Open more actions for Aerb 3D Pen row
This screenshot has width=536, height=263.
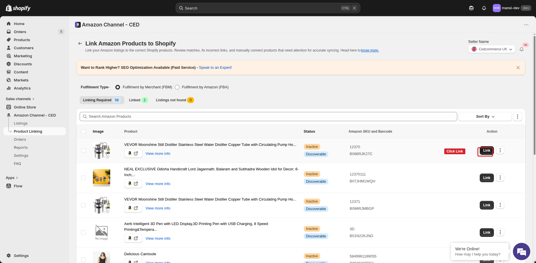[500, 232]
